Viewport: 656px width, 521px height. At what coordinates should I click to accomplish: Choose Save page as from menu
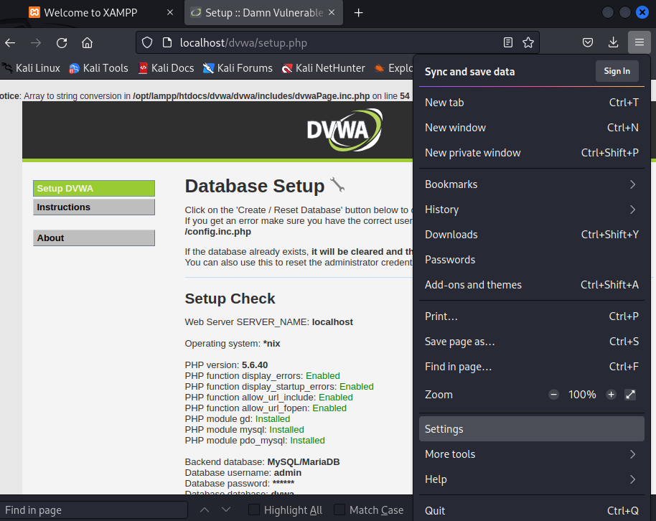point(531,342)
